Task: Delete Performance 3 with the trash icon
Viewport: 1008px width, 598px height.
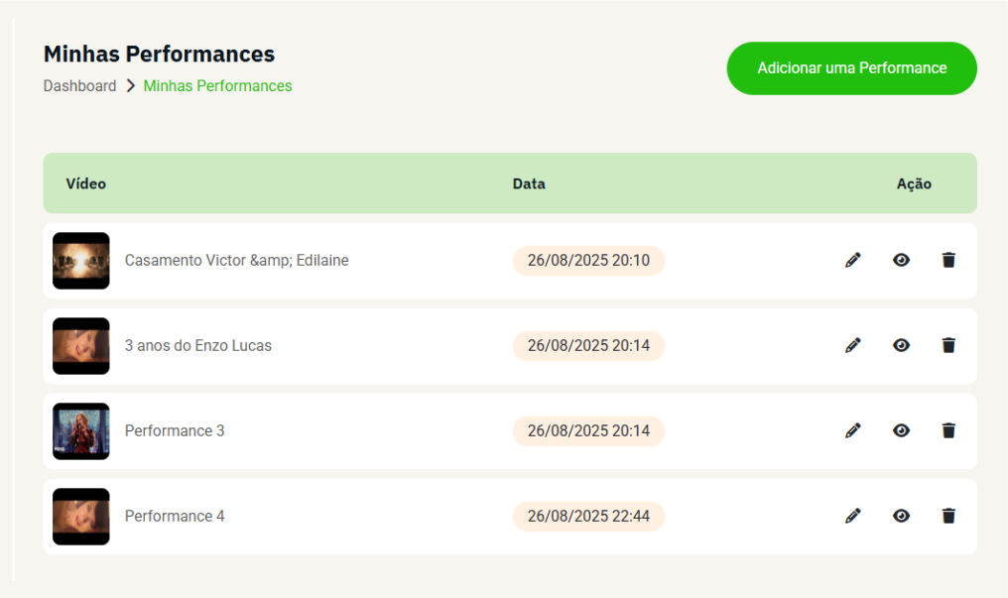Action: click(x=948, y=431)
